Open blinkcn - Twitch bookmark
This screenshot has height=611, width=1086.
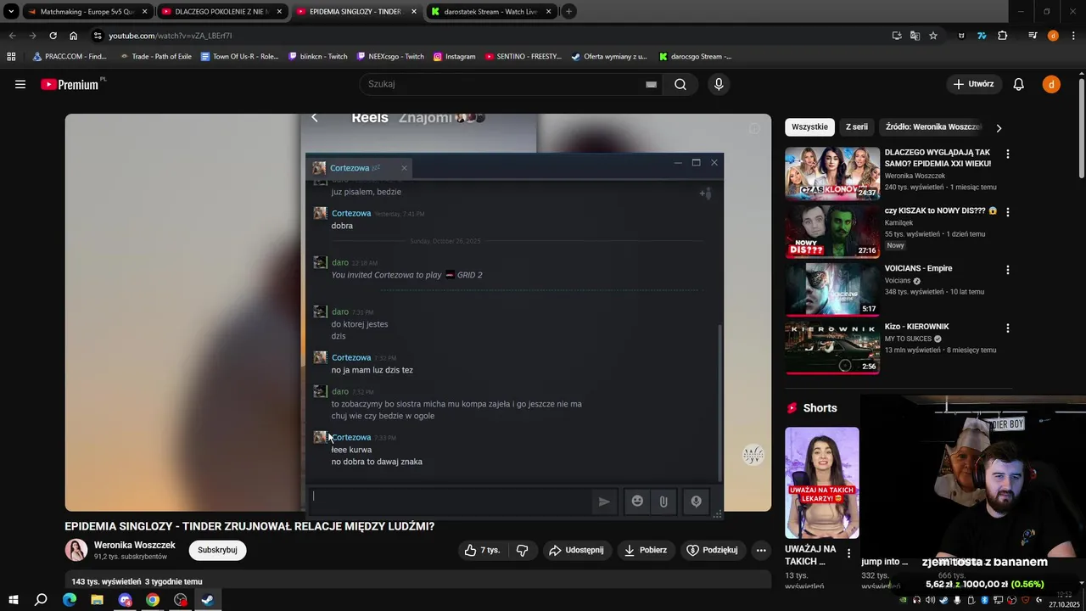[317, 57]
